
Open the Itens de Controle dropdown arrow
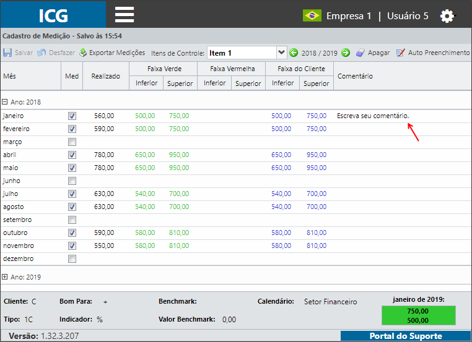pos(281,53)
